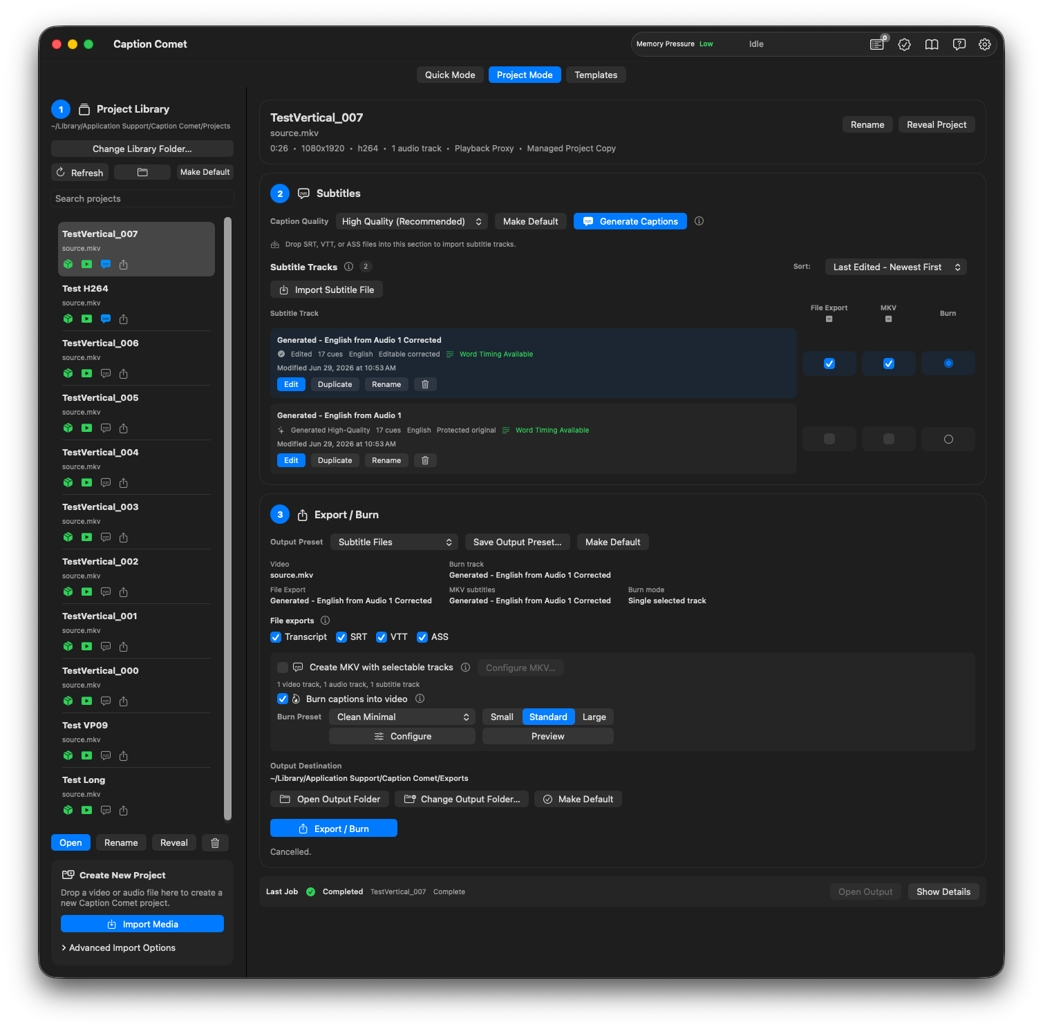Toggle the ASS export checkbox
This screenshot has height=1029, width=1043.
(422, 637)
